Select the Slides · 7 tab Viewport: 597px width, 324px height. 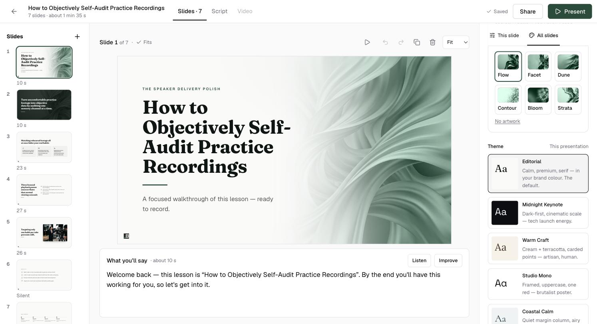(x=190, y=11)
